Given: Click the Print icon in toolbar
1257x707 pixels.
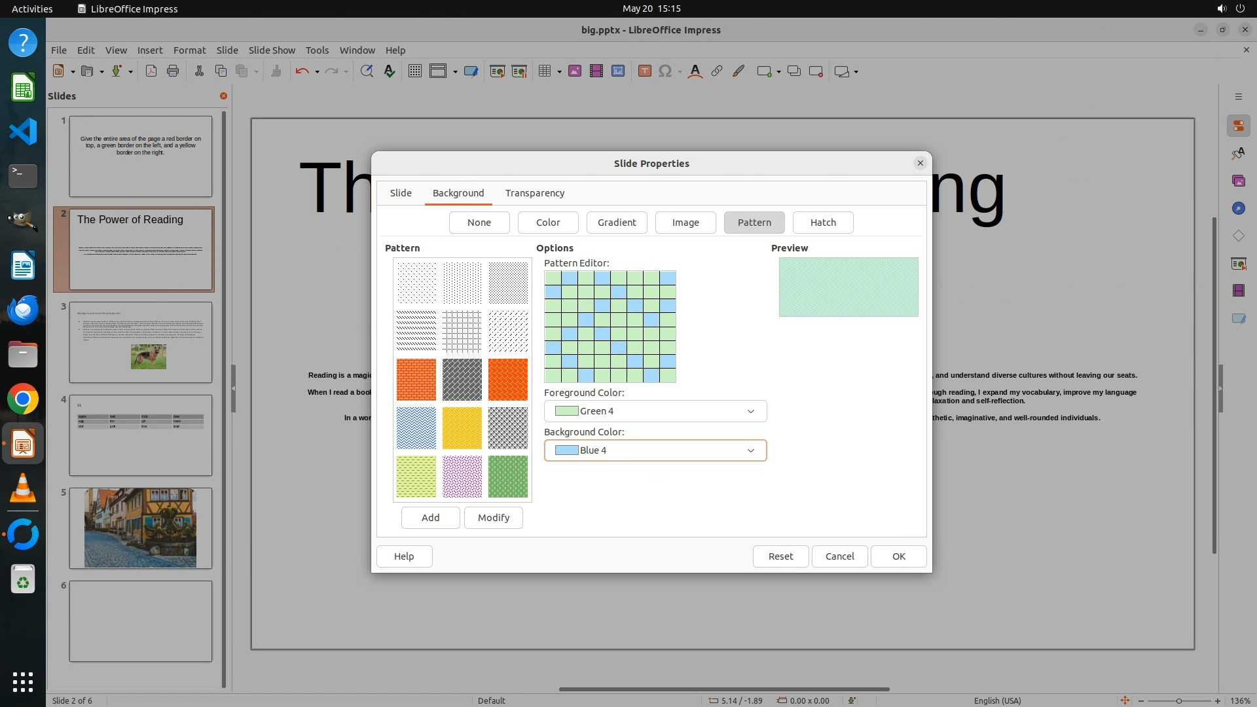Looking at the screenshot, I should coord(173,71).
